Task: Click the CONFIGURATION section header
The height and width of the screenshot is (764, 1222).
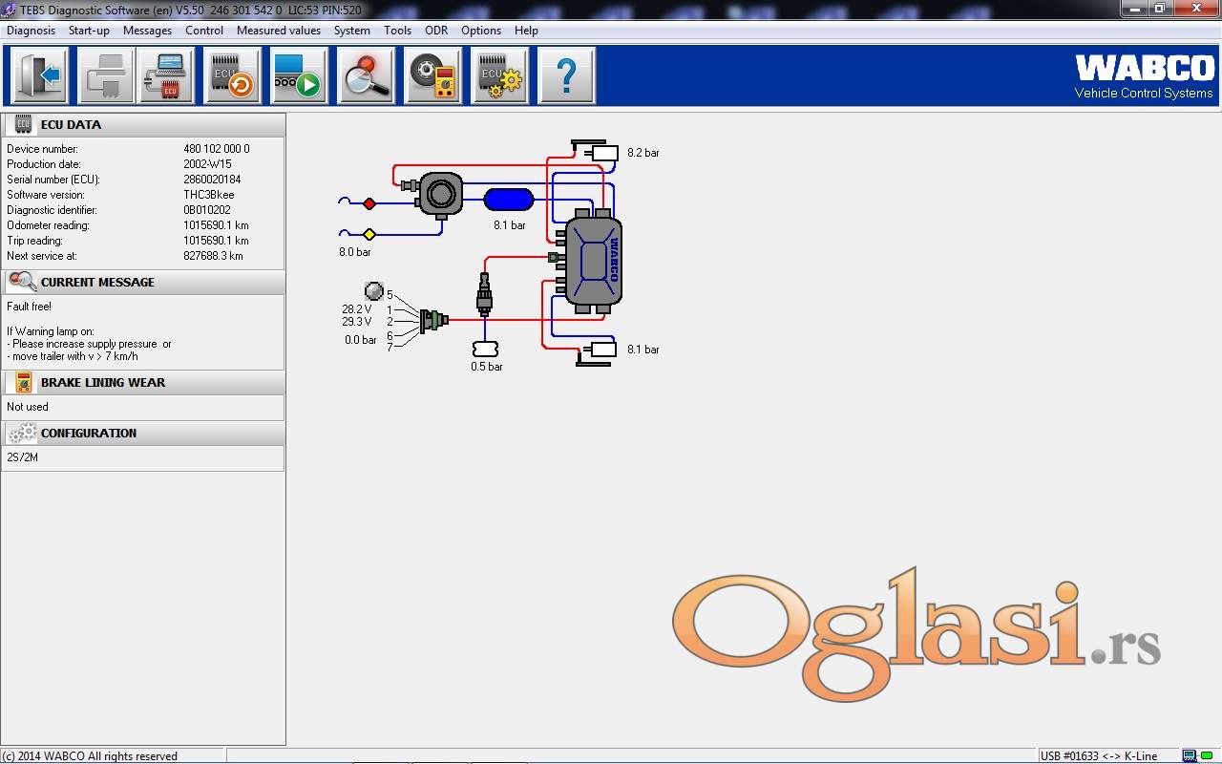Action: [143, 433]
